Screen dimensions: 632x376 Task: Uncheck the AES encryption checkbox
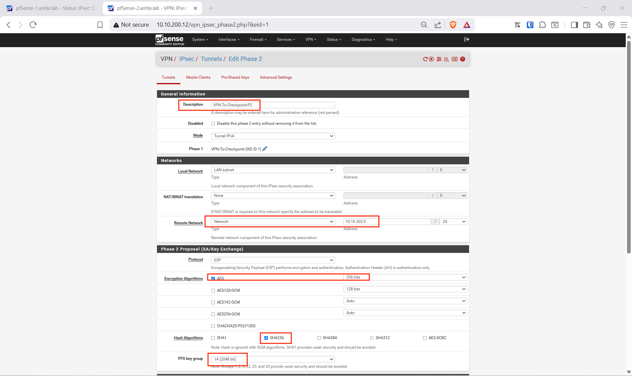(213, 279)
